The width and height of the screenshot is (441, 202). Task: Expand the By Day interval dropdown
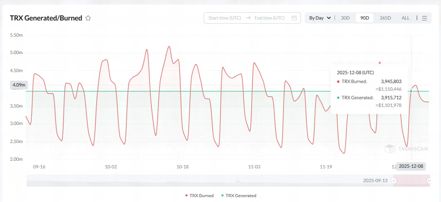click(x=320, y=18)
